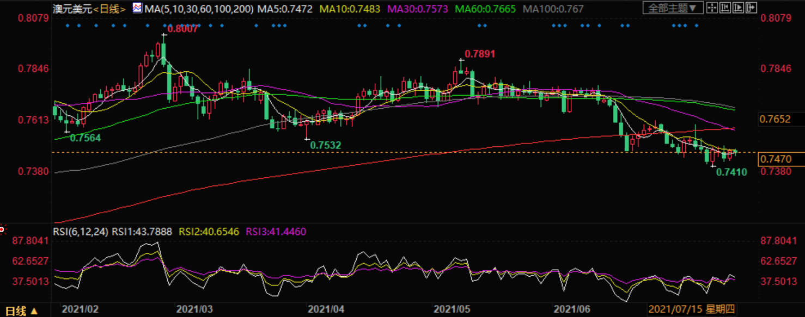
Task: Click the 0.7891 peak price label
Action: coord(479,54)
